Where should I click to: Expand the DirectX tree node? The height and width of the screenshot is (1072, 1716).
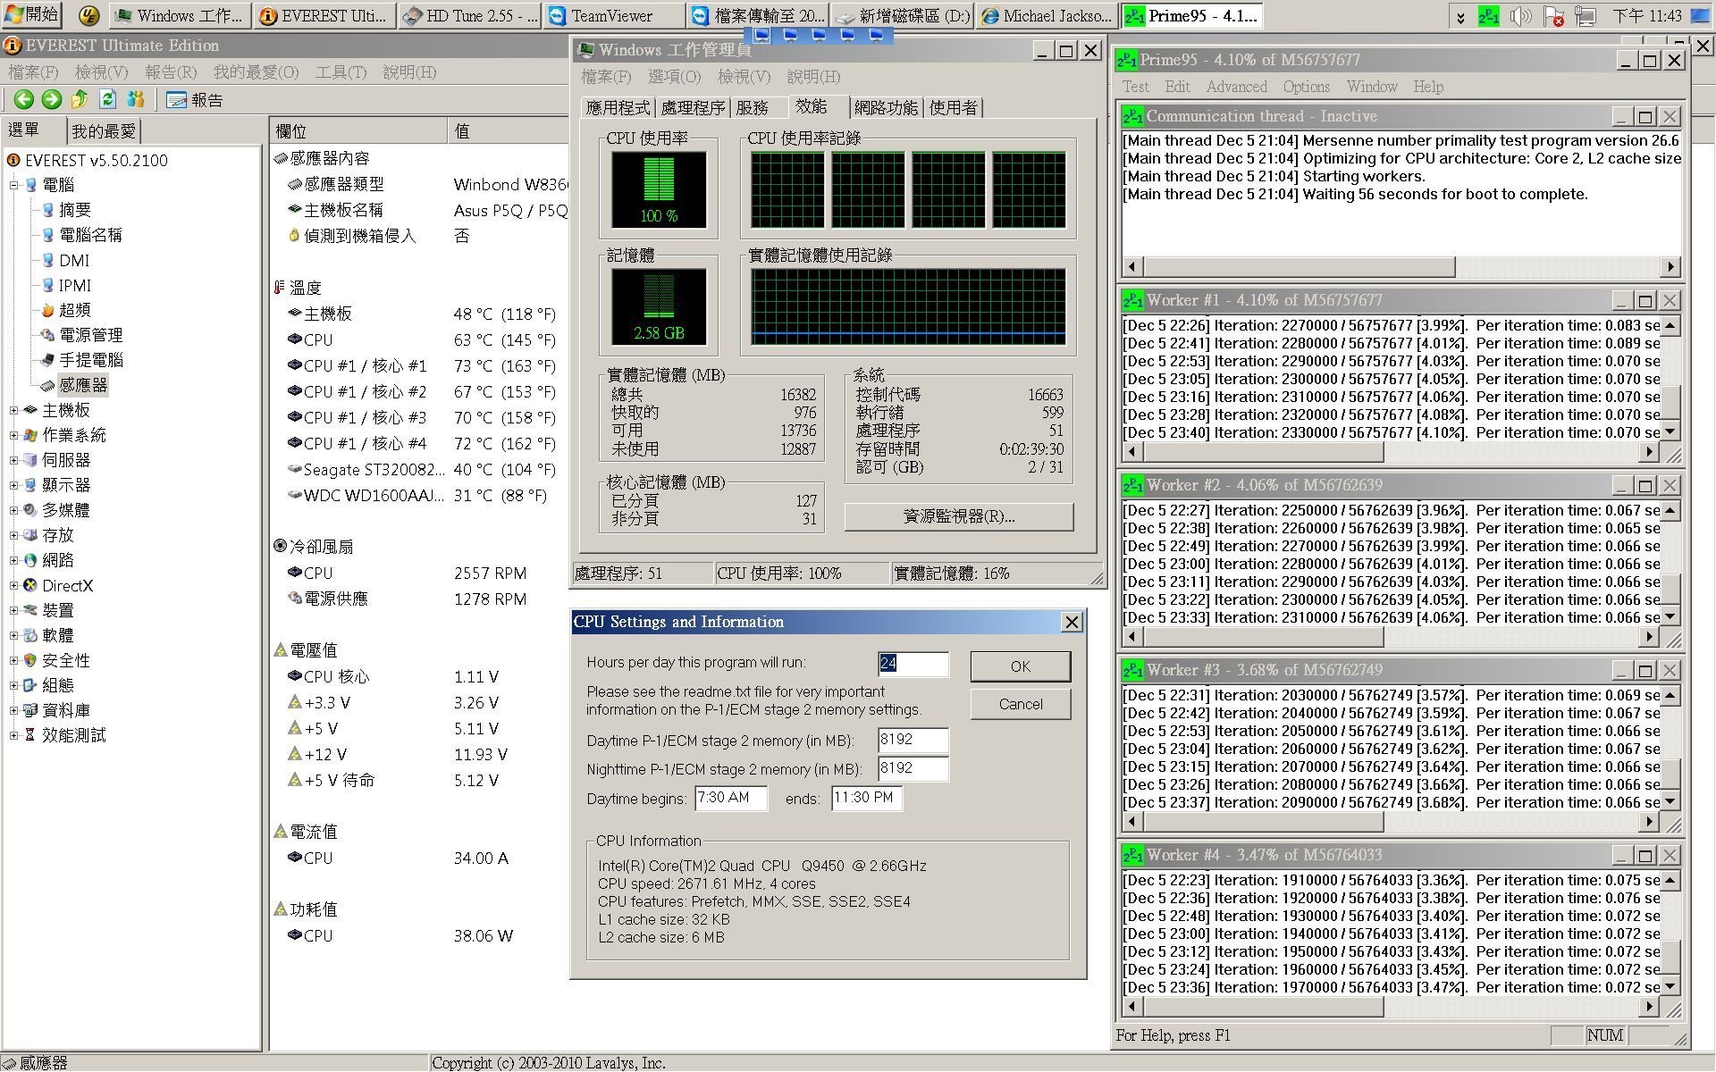click(x=13, y=585)
